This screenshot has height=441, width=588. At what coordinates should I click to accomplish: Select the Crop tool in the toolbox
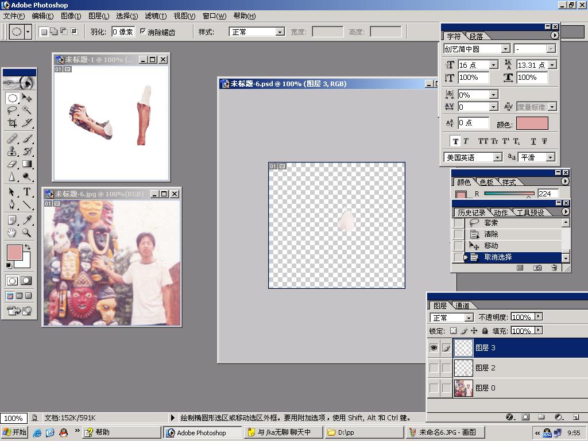tap(12, 123)
